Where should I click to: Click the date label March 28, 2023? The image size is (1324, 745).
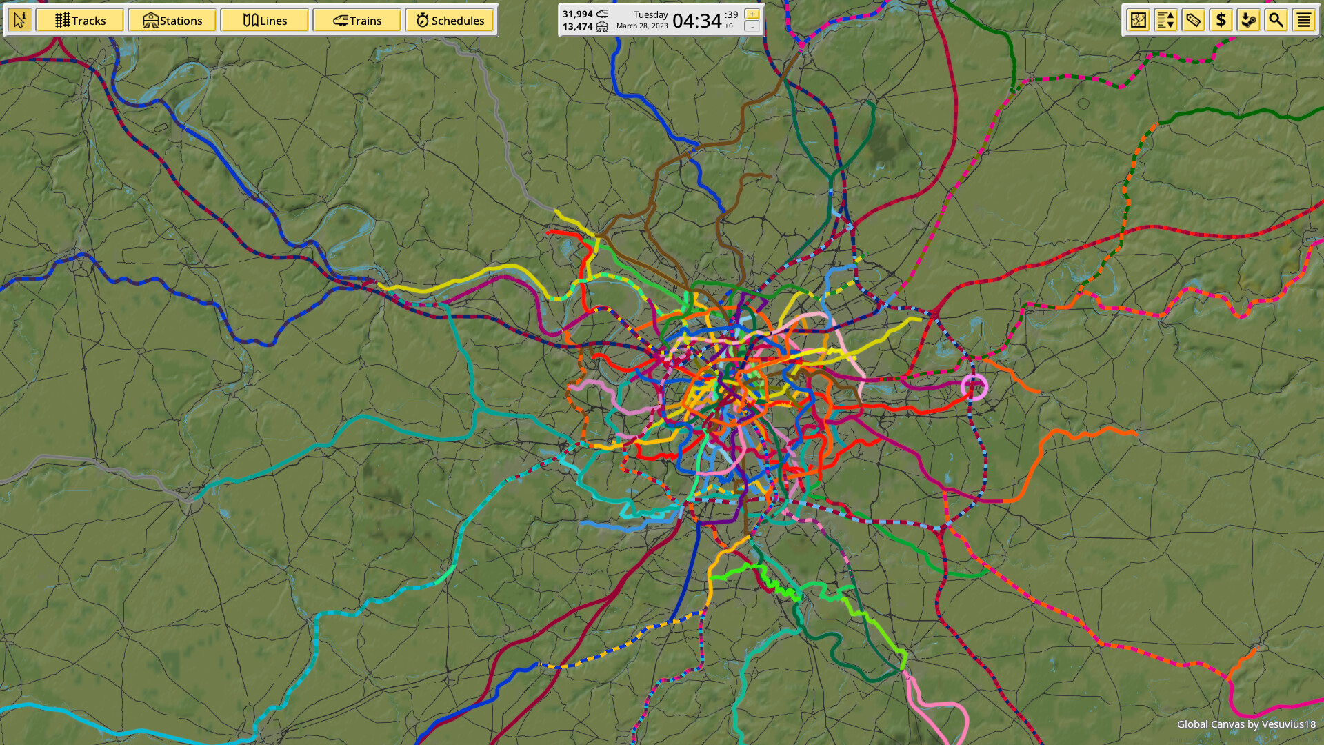(x=642, y=26)
